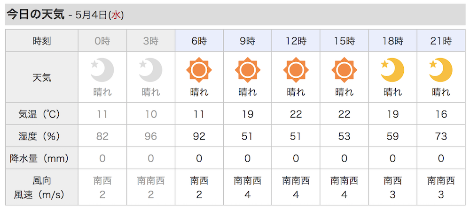Click the 21時 column header
Image resolution: width=470 pixels, height=208 pixels.
pyautogui.click(x=441, y=40)
